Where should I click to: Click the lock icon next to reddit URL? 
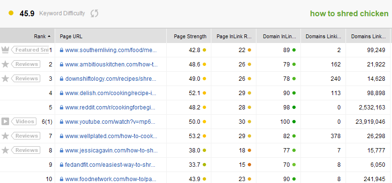(x=61, y=108)
